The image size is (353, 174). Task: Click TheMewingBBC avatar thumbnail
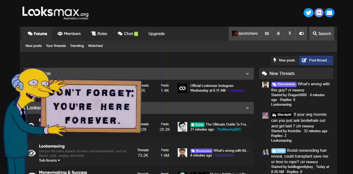point(182,127)
